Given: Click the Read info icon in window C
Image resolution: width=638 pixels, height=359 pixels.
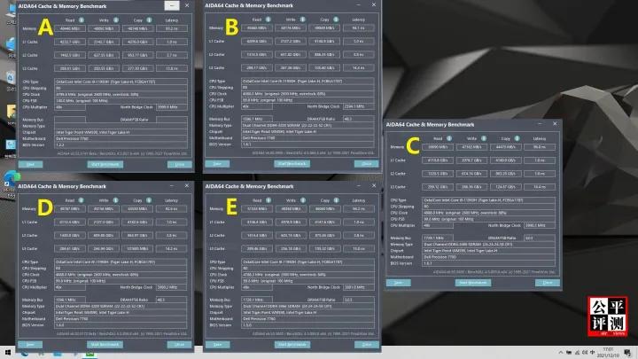Looking at the screenshot, I should pyautogui.click(x=449, y=138).
